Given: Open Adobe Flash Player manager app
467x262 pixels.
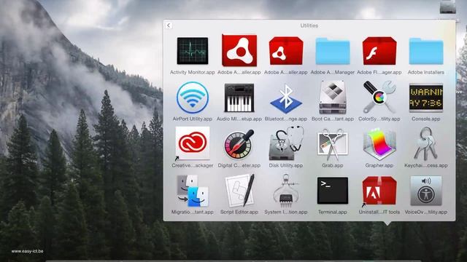Looking at the screenshot, I should [379, 51].
